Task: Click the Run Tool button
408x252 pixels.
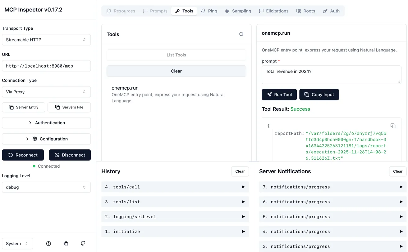Action: coord(279,95)
